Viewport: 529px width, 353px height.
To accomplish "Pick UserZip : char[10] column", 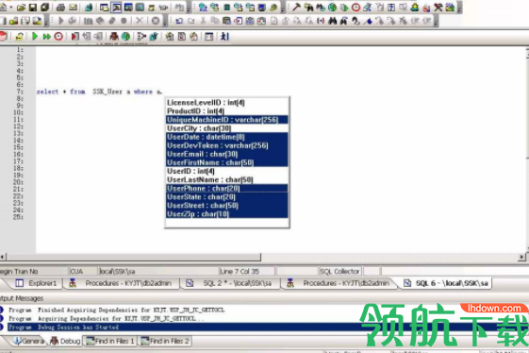I will coord(226,214).
